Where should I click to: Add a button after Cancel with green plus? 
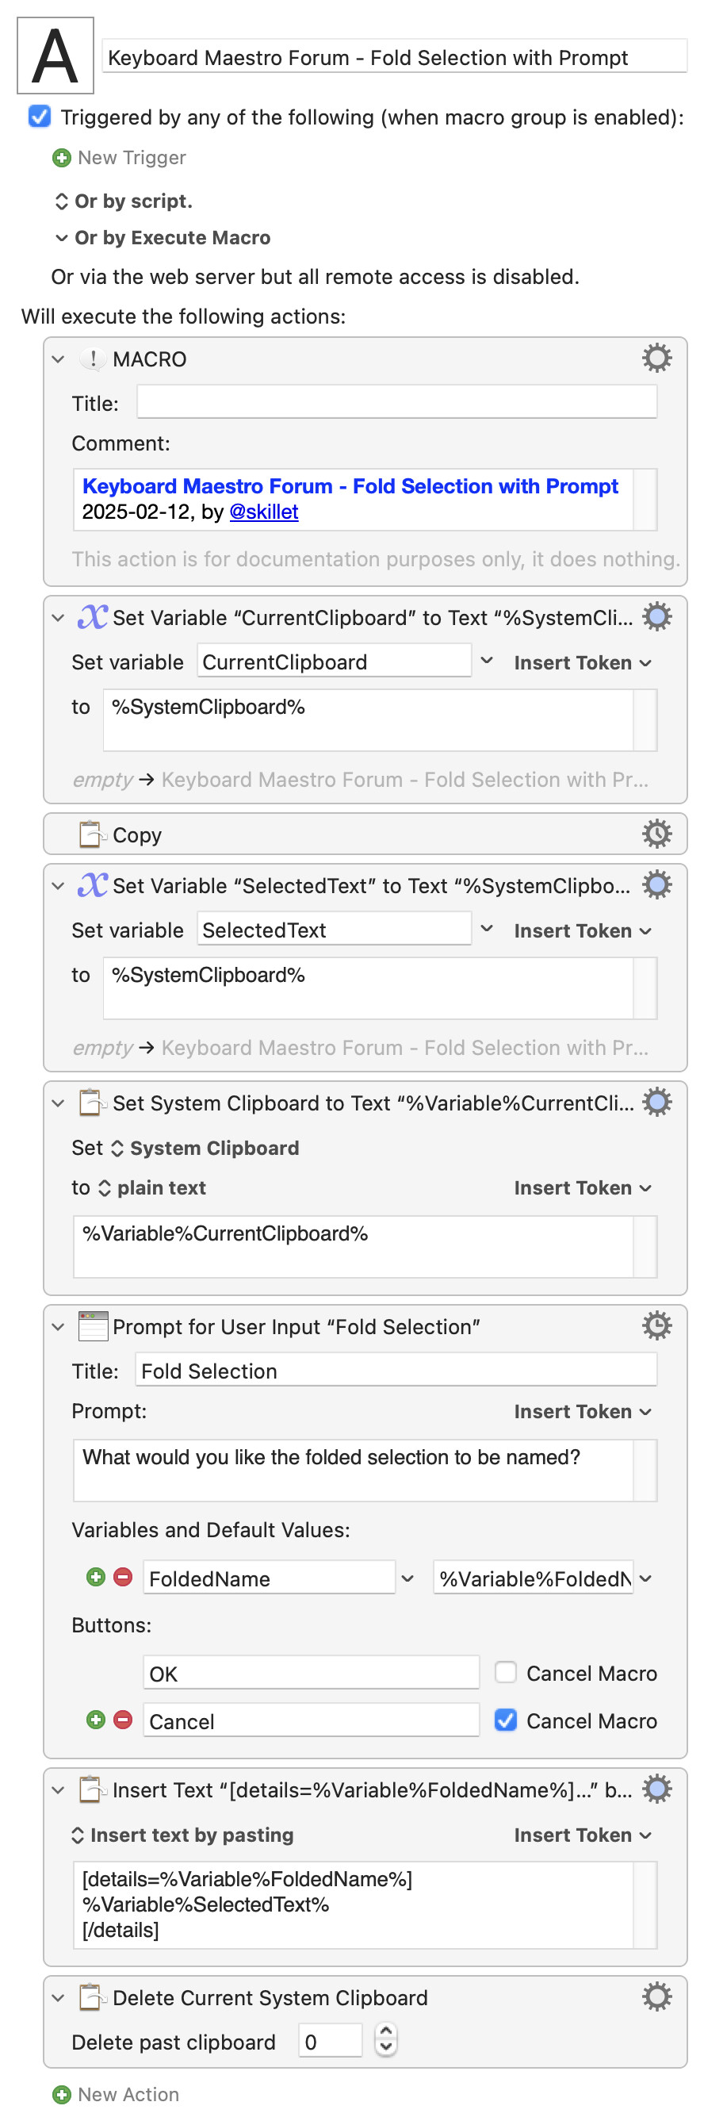click(x=95, y=1719)
